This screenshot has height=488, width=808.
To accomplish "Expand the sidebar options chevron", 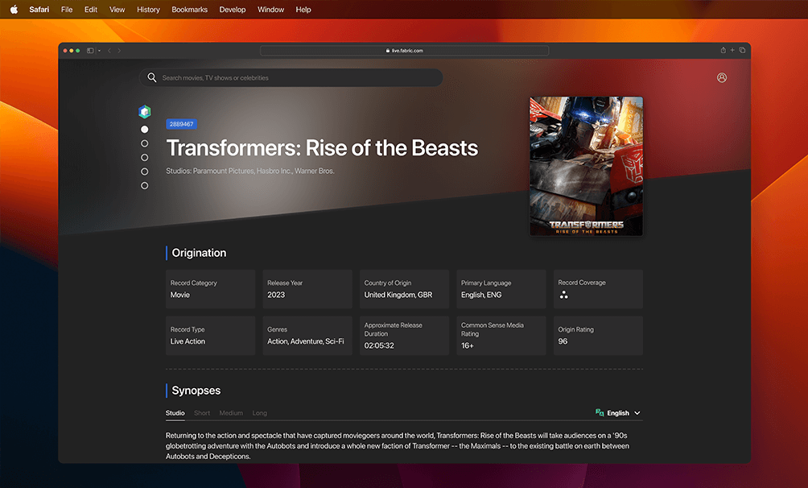I will [x=99, y=51].
